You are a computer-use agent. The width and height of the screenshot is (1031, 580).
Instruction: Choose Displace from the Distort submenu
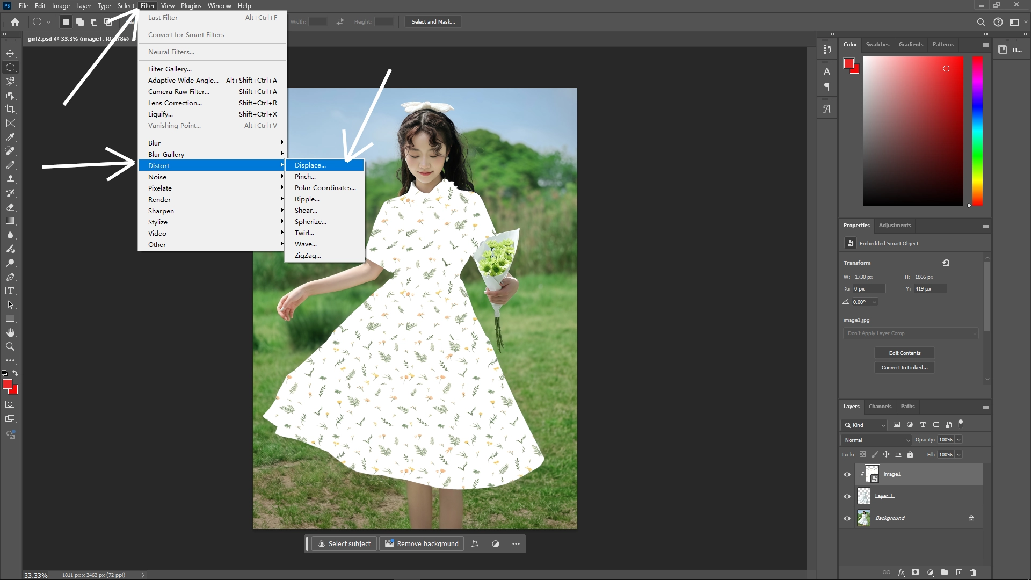(310, 165)
